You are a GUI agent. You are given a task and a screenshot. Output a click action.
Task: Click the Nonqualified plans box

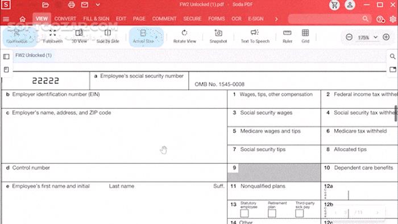coord(274,191)
